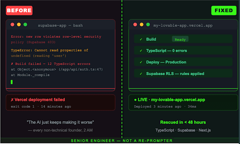Select the 'supabase-app — bash' window title
240x144 pixels.
coord(60,25)
